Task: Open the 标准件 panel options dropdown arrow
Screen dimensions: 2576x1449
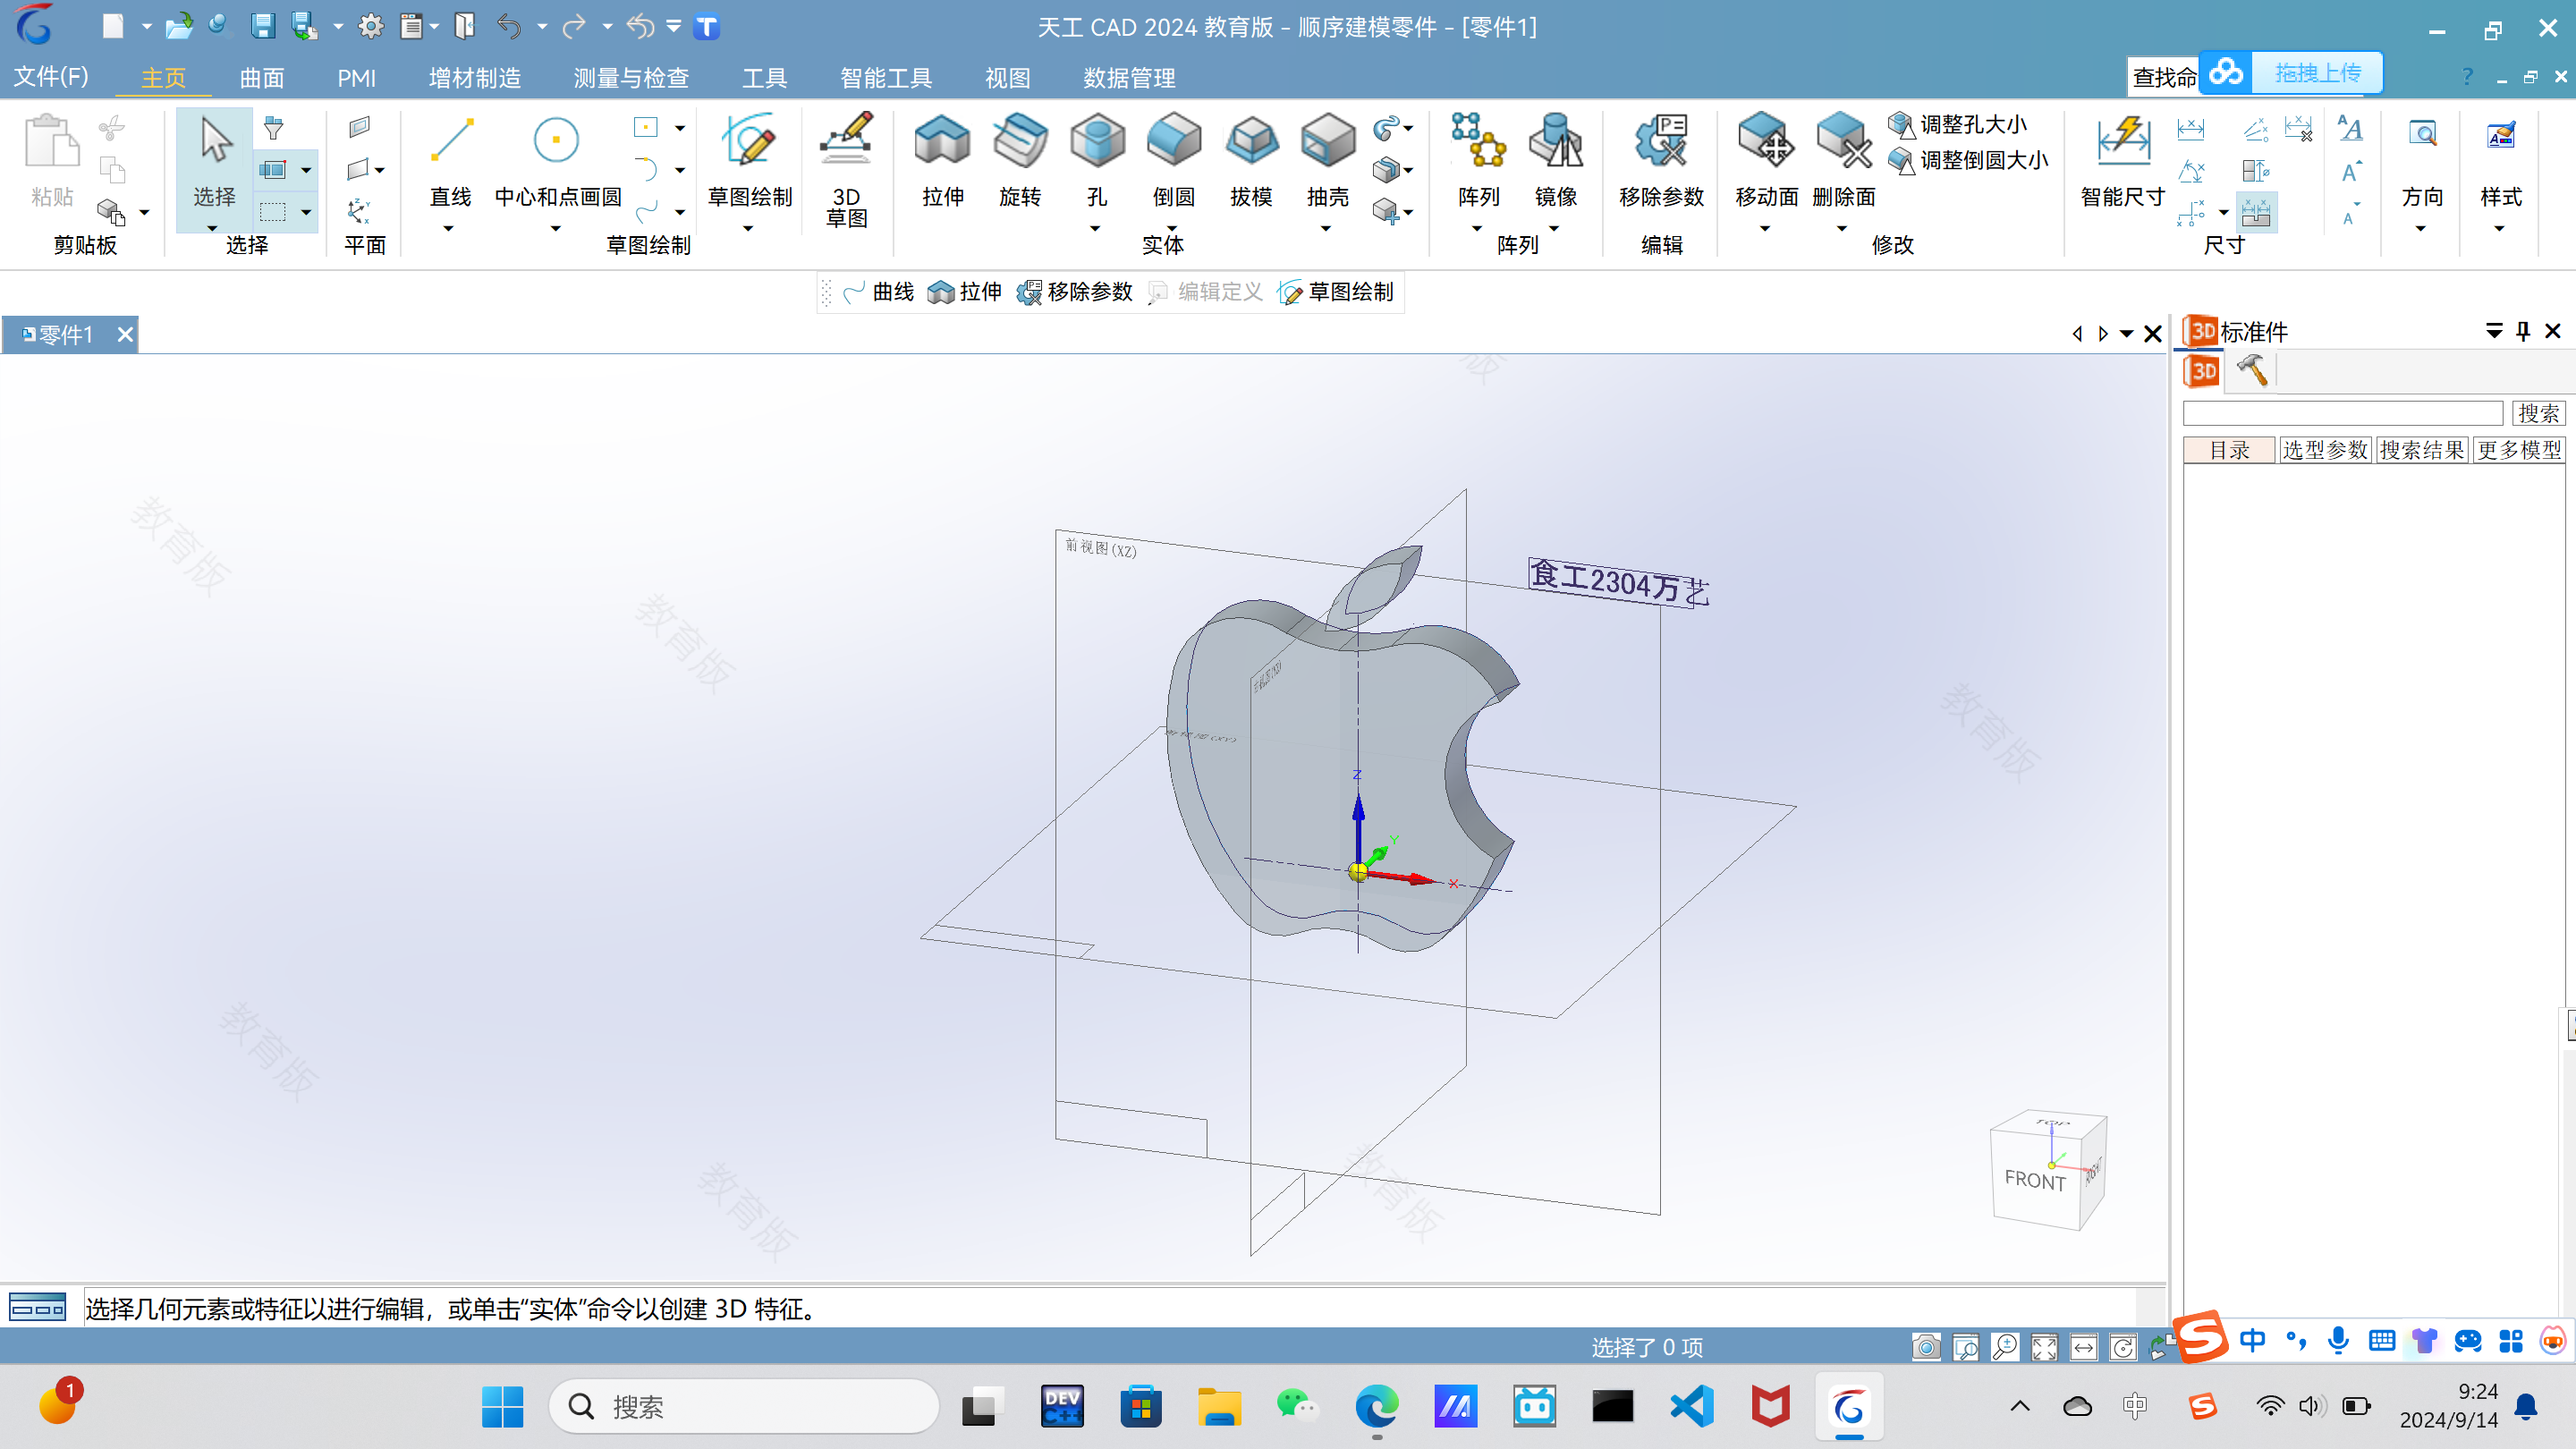Action: pos(2494,331)
